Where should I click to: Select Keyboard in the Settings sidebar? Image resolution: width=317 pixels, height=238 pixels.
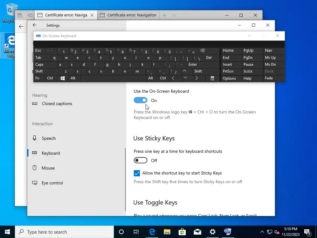[50, 153]
